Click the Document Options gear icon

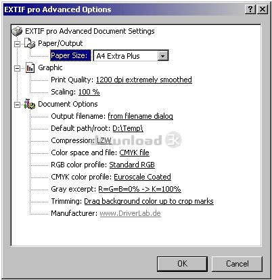pos(30,104)
